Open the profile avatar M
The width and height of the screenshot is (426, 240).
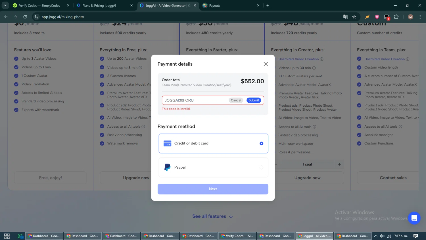point(410,17)
